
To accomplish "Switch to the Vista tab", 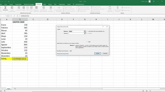I will pos(55,4).
